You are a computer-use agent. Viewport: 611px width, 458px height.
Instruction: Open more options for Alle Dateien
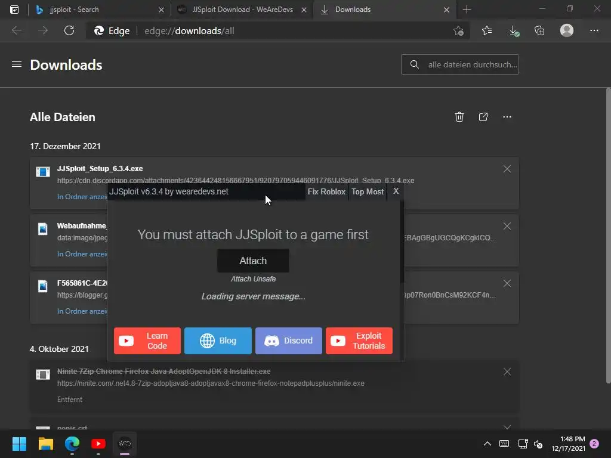(x=507, y=117)
